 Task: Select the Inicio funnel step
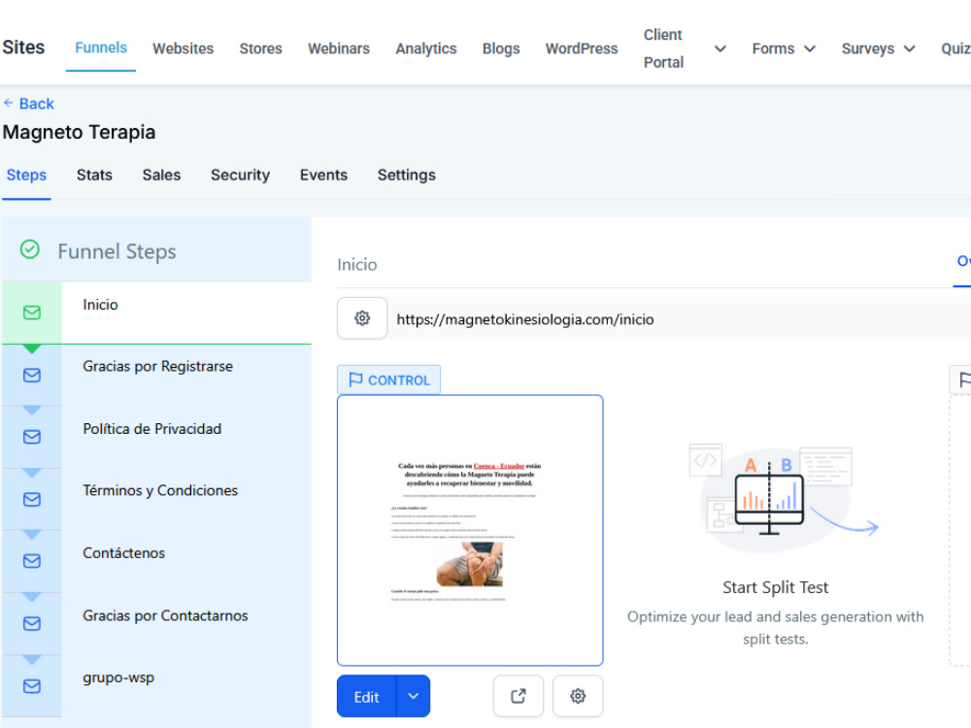[x=156, y=313]
